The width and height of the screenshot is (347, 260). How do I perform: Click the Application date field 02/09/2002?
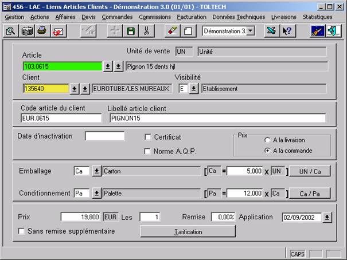(x=302, y=218)
